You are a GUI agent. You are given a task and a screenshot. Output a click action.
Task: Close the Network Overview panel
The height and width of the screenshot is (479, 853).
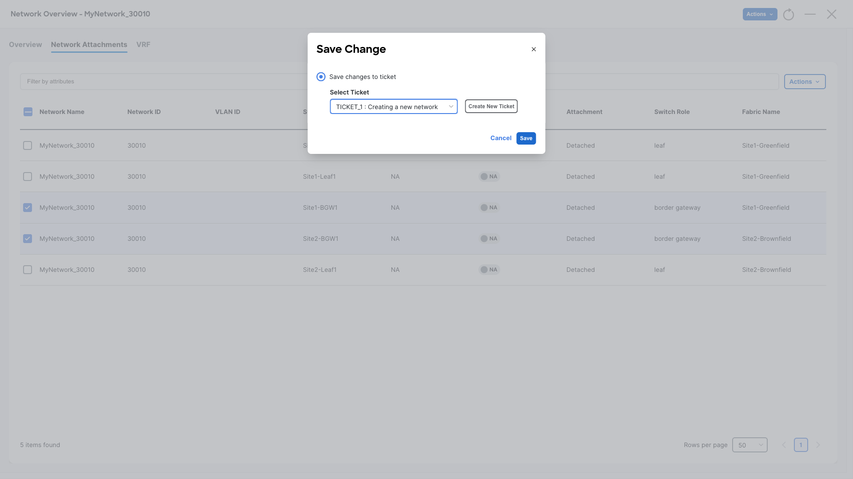(831, 14)
